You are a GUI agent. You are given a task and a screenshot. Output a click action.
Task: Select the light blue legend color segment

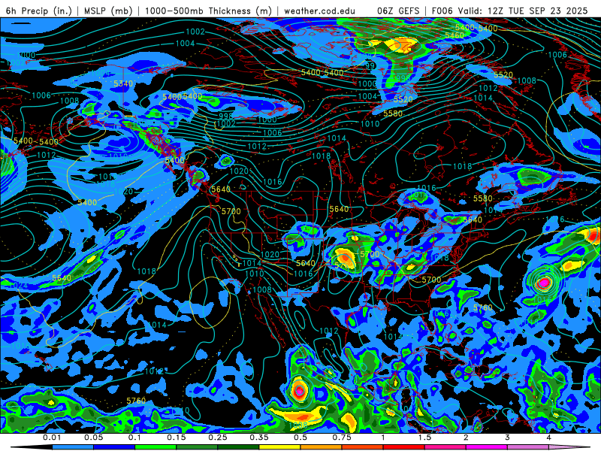point(73,447)
